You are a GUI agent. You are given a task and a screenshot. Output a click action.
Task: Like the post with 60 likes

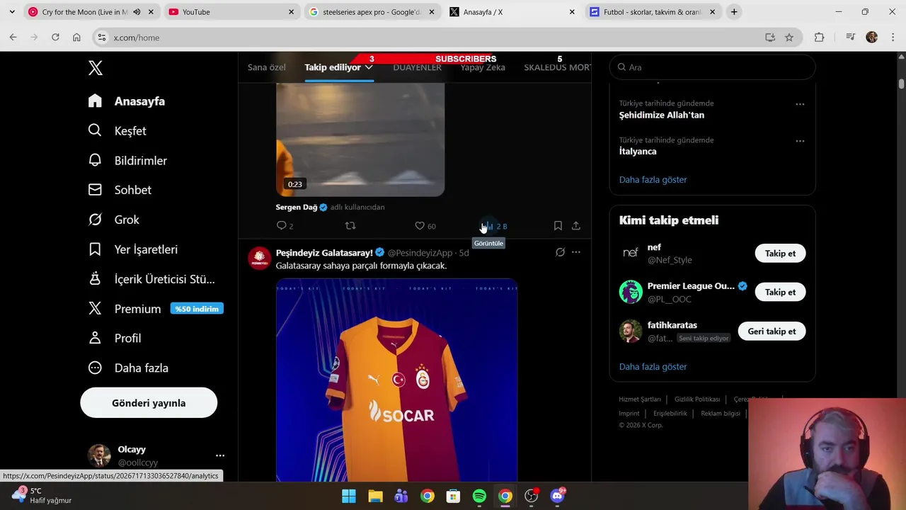click(425, 226)
